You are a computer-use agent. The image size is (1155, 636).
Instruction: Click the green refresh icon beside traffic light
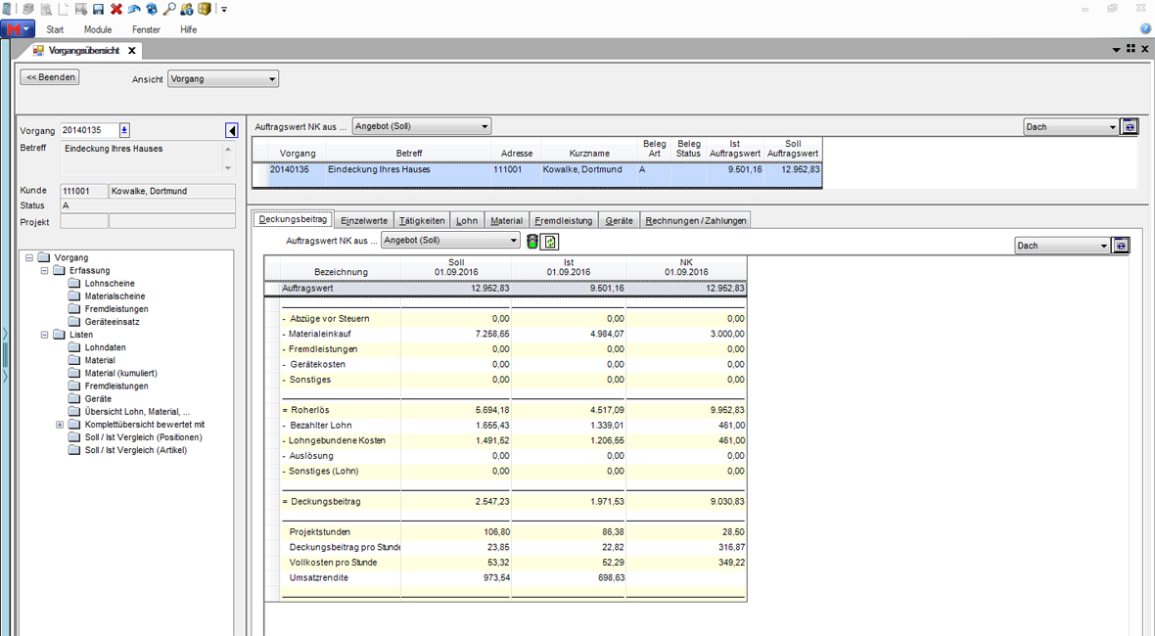pos(550,241)
